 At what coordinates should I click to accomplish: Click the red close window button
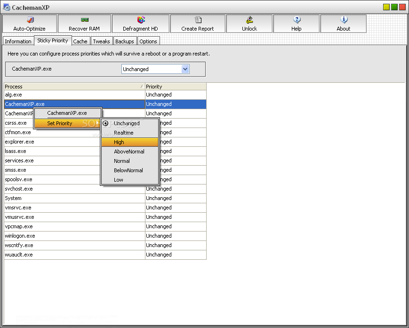(x=402, y=7)
